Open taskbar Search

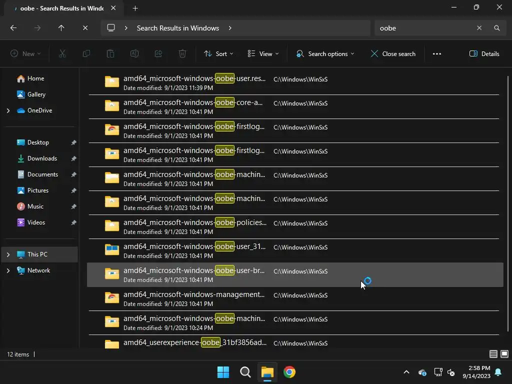245,372
